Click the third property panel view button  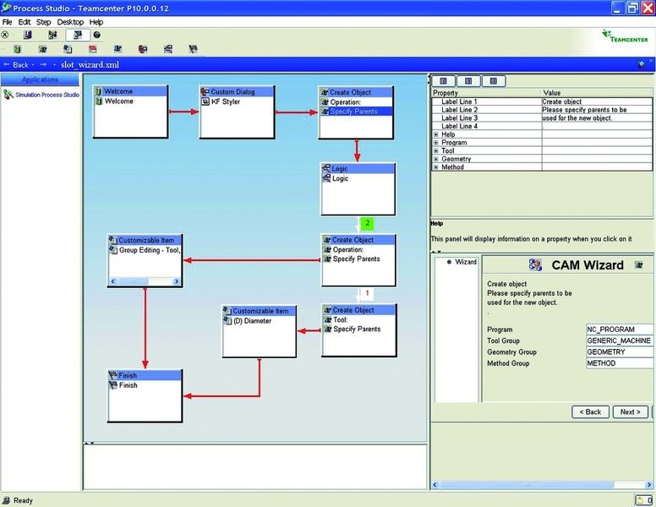tap(494, 81)
